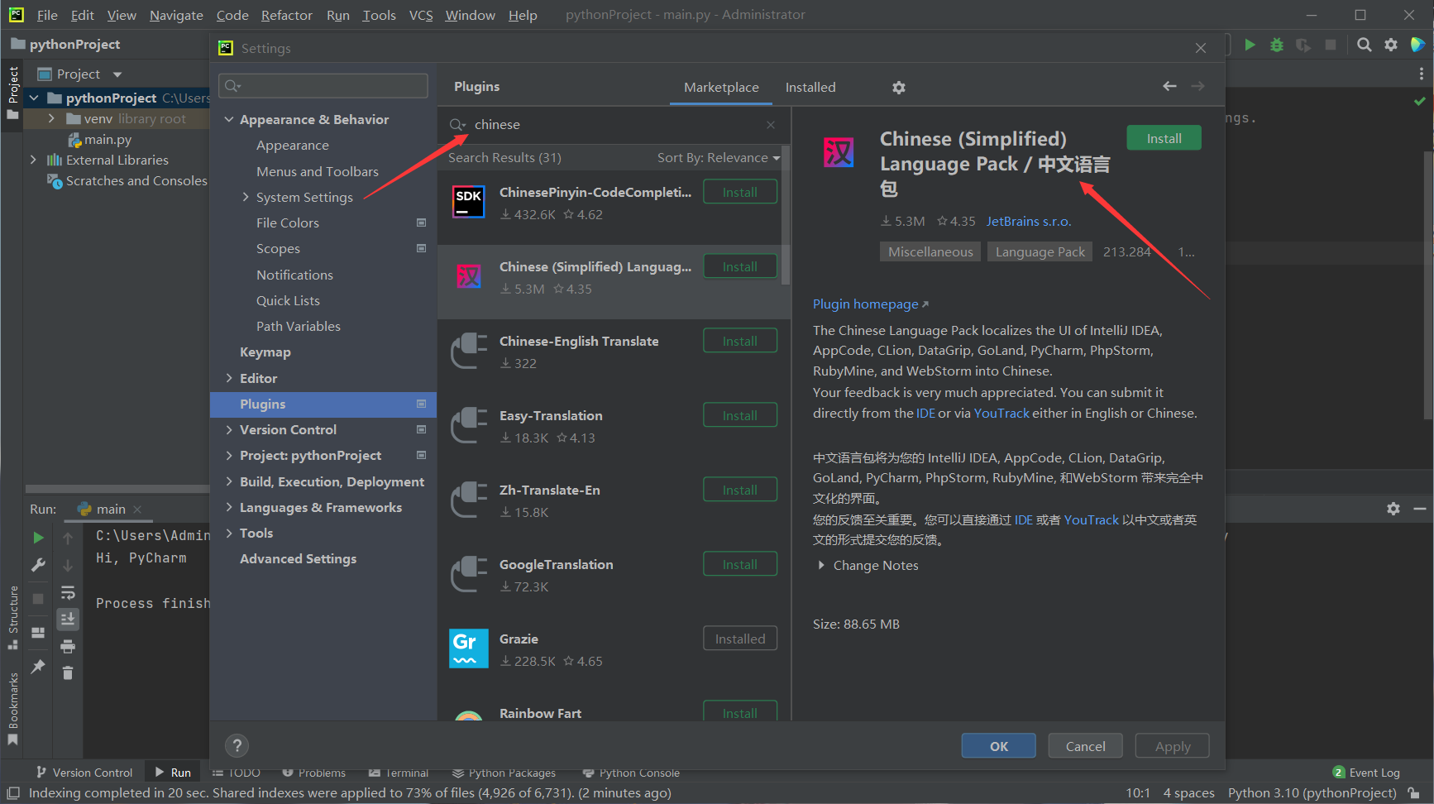Expand Version Control settings group

coord(229,430)
